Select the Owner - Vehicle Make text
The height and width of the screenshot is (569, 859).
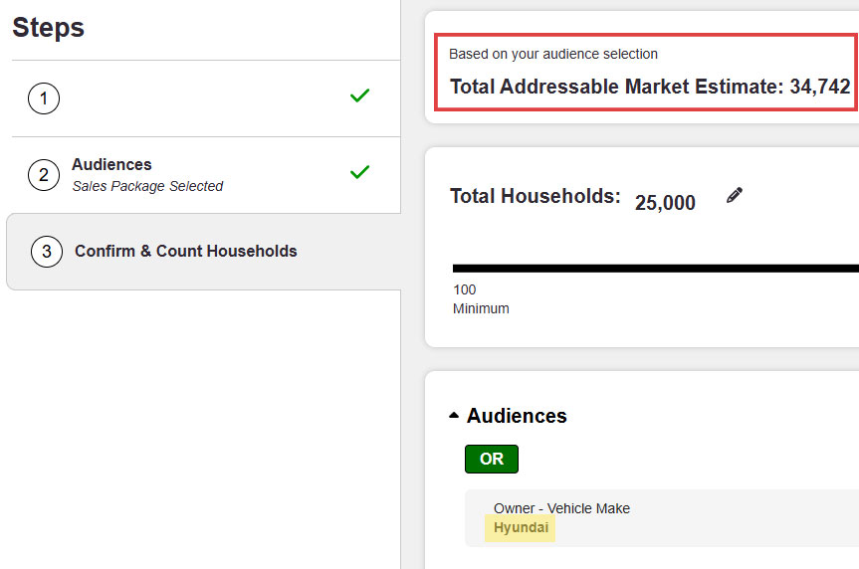tap(561, 508)
